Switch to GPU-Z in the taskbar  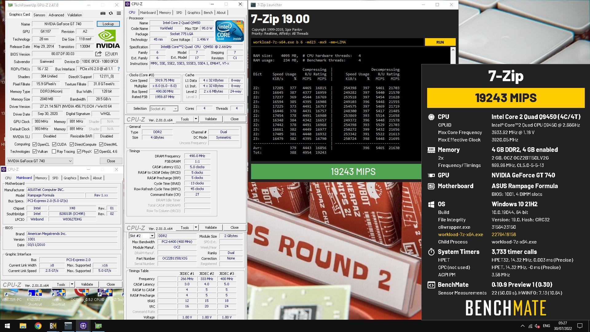pyautogui.click(x=98, y=326)
